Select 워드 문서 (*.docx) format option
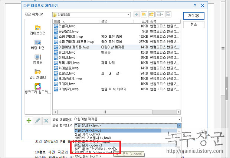This screenshot has width=230, height=158. (x=125, y=145)
